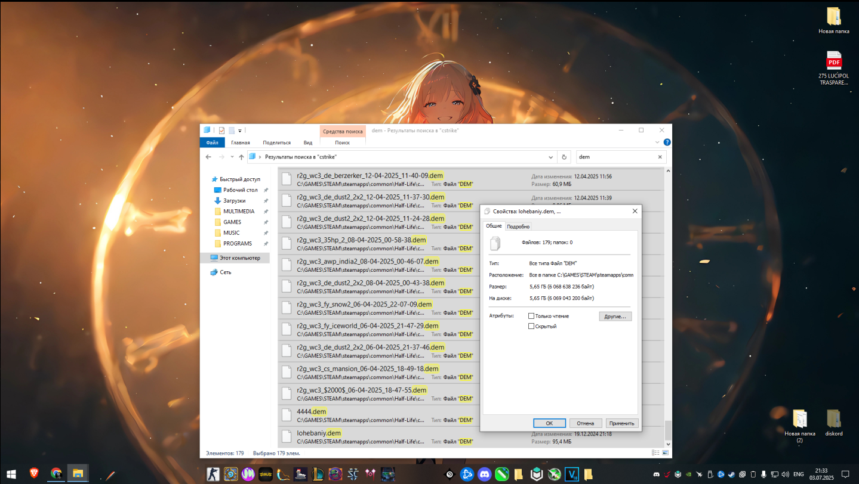Refresh the search results

pos(564,157)
